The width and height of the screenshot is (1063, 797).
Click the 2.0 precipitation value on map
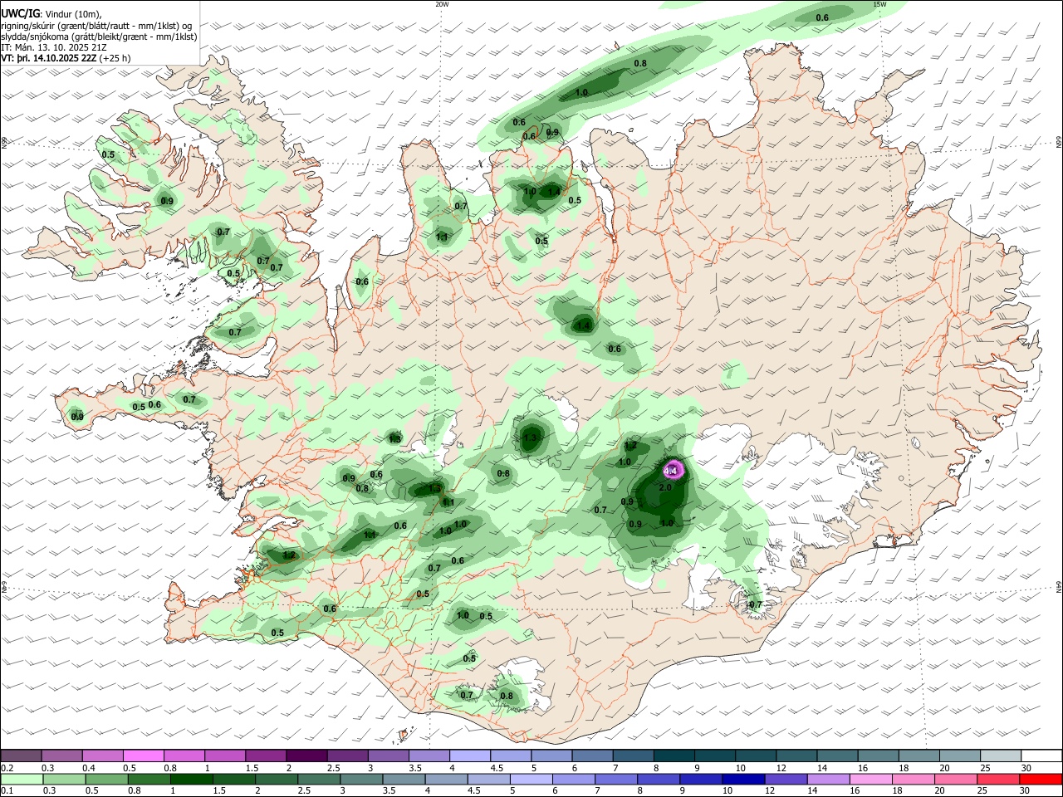tap(665, 488)
